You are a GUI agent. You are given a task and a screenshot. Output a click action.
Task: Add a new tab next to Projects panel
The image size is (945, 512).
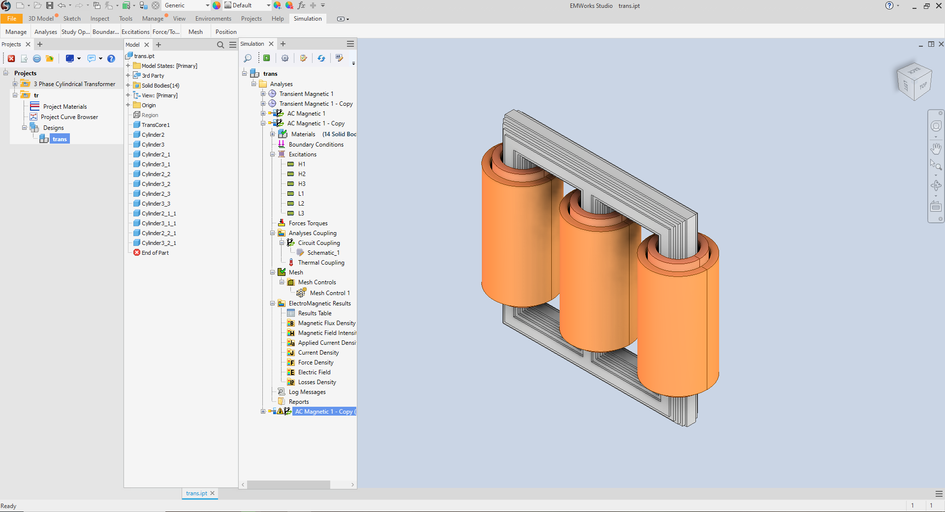[40, 44]
